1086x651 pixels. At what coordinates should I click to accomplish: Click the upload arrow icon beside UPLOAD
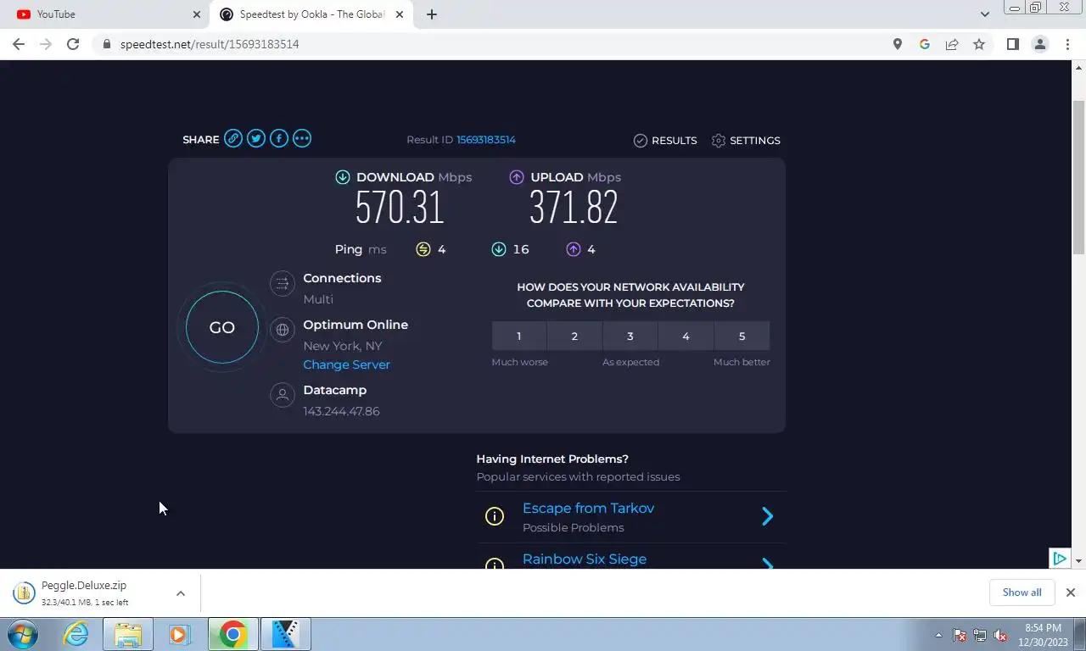pyautogui.click(x=517, y=177)
